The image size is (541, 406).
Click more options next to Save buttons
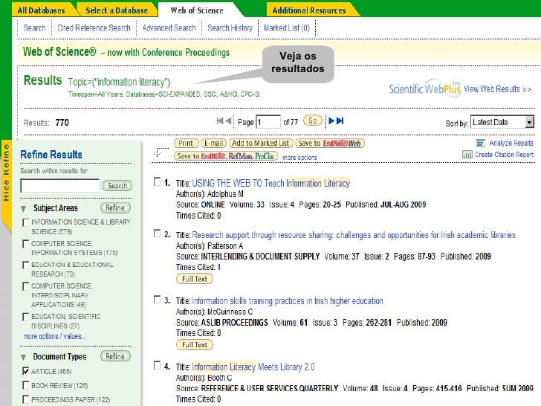[x=299, y=158]
